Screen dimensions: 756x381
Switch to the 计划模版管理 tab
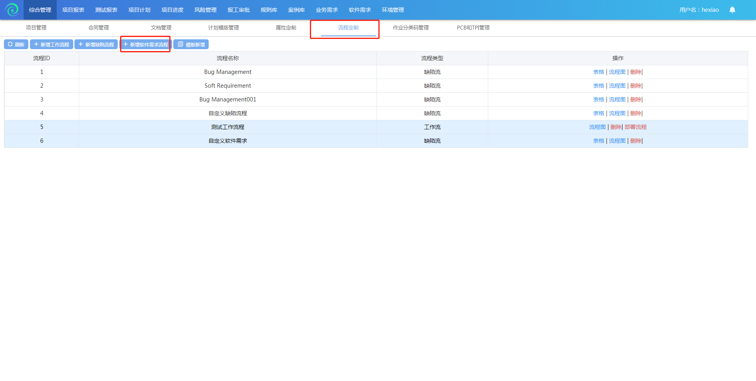pos(223,28)
